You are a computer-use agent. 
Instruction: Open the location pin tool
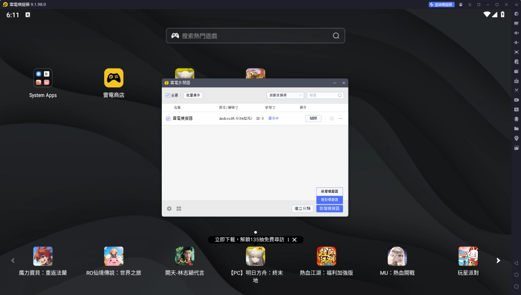coord(516,138)
